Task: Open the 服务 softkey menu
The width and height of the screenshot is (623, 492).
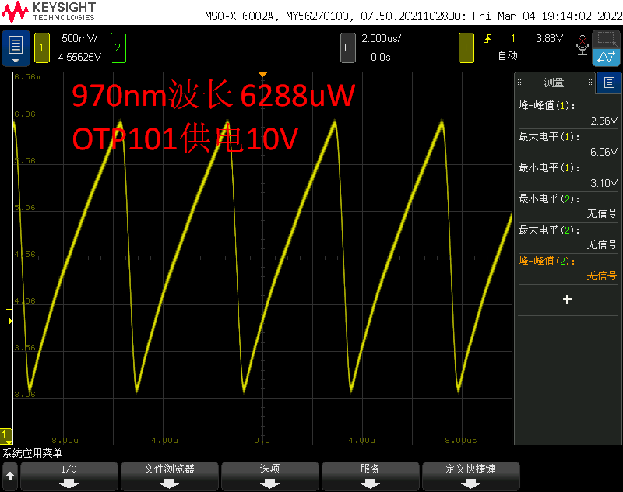Action: (x=371, y=476)
